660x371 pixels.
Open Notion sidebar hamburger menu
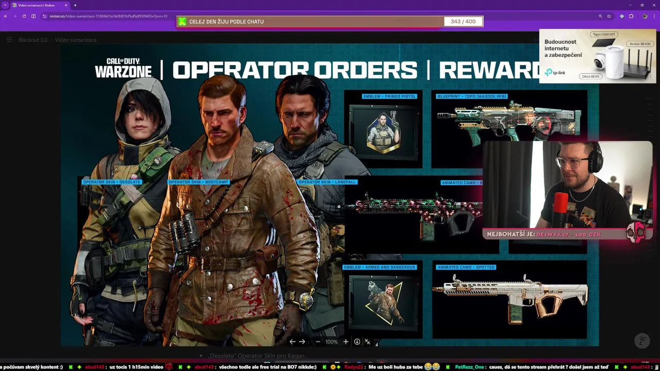[9, 40]
